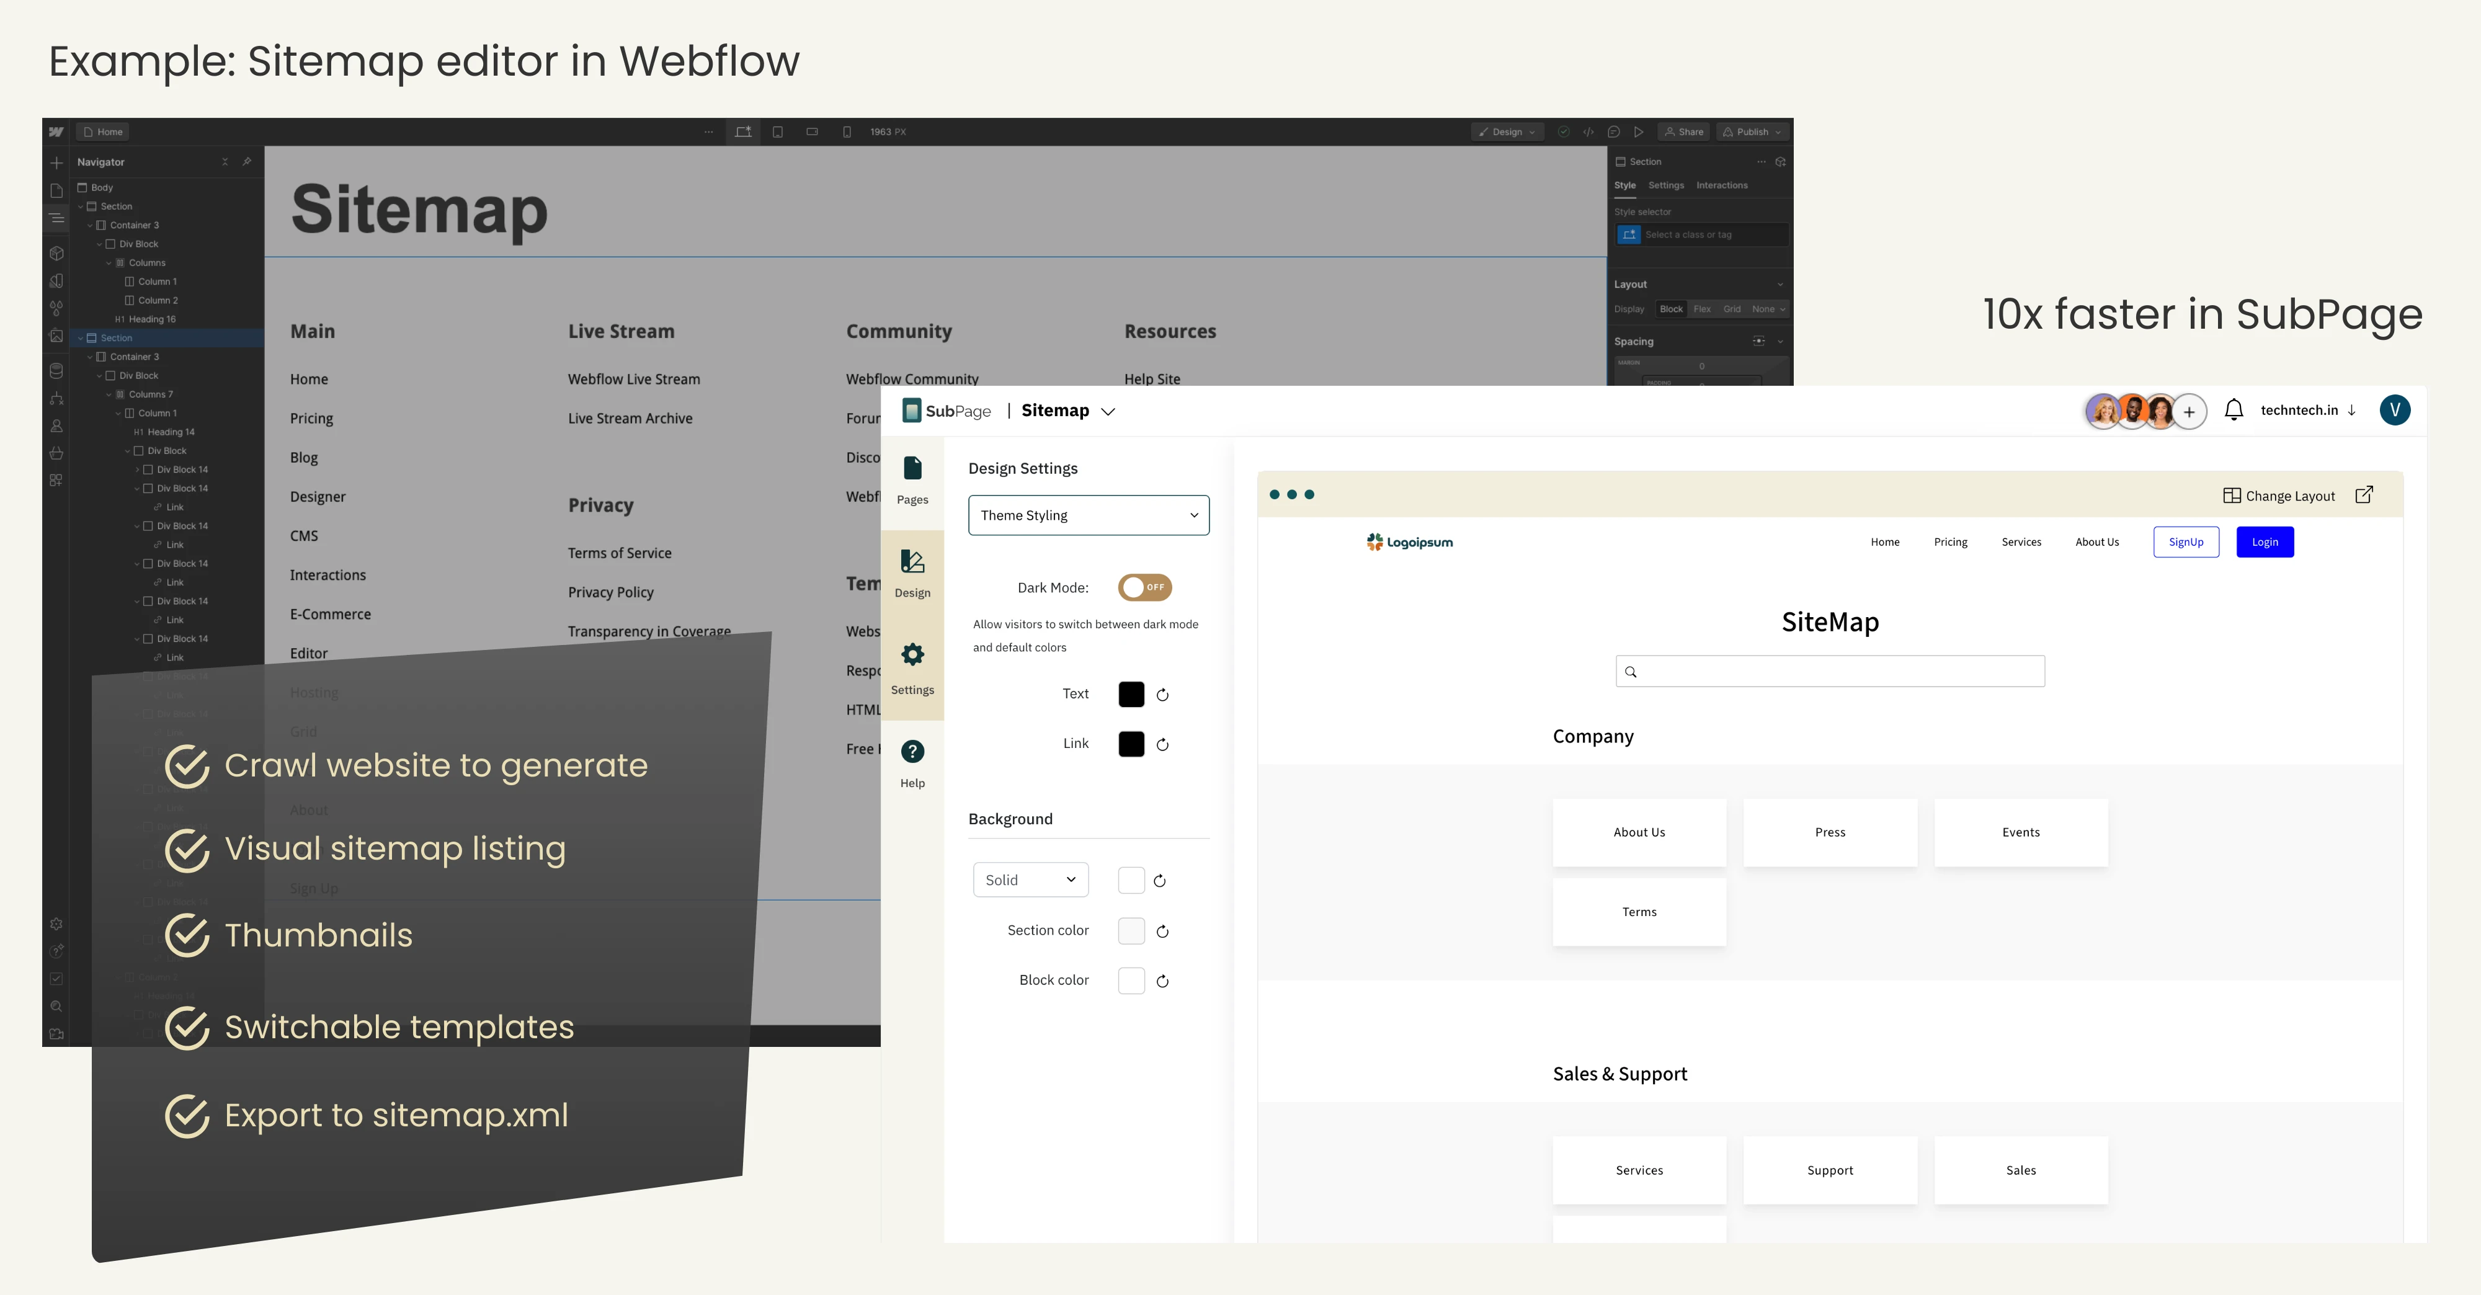The width and height of the screenshot is (2481, 1295).
Task: Open the Ecommerce basket icon in Webflow sidebar
Action: click(x=56, y=453)
